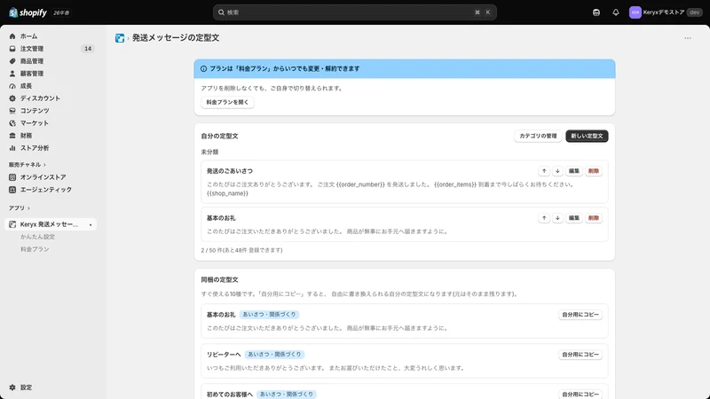This screenshot has height=399, width=710.
Task: Click 料金プランを開く button
Action: [227, 102]
